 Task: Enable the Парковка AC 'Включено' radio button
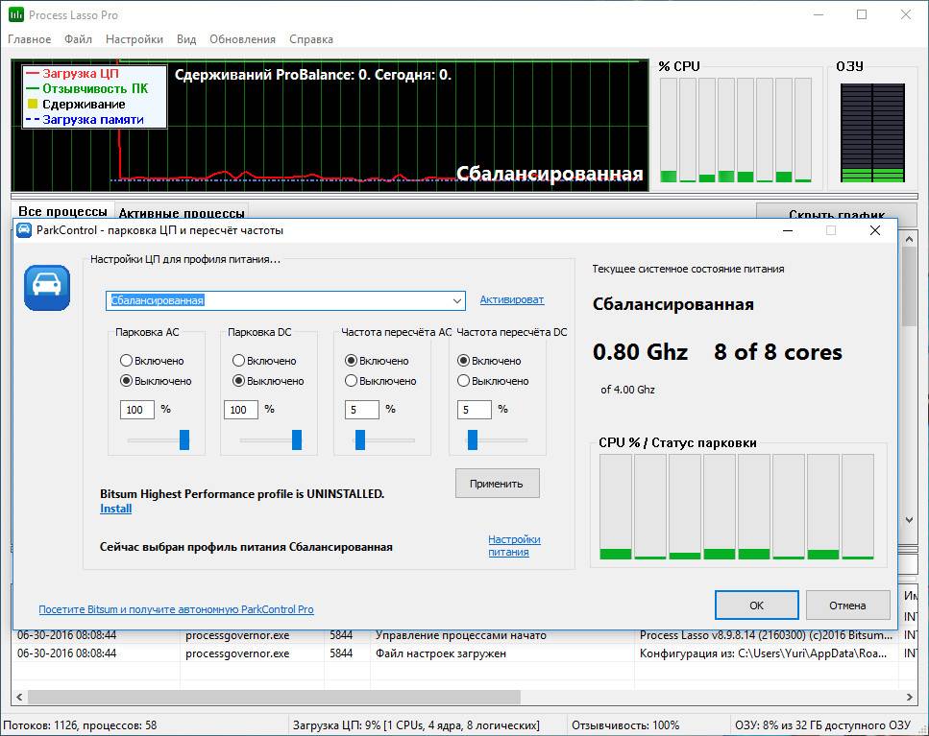click(127, 361)
